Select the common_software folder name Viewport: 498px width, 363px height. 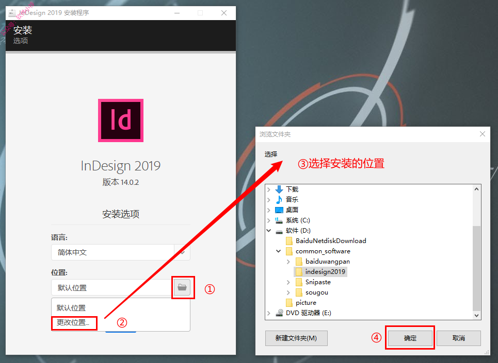point(323,251)
